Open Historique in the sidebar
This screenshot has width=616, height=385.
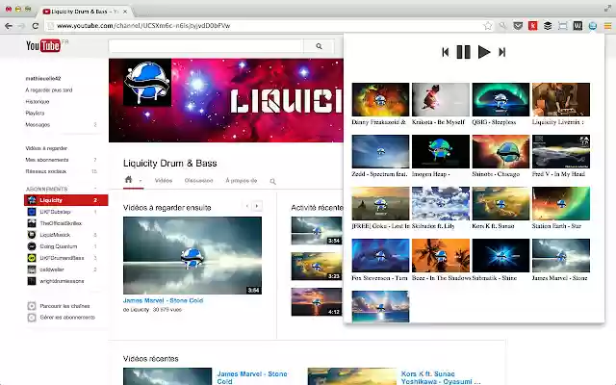pyautogui.click(x=38, y=102)
